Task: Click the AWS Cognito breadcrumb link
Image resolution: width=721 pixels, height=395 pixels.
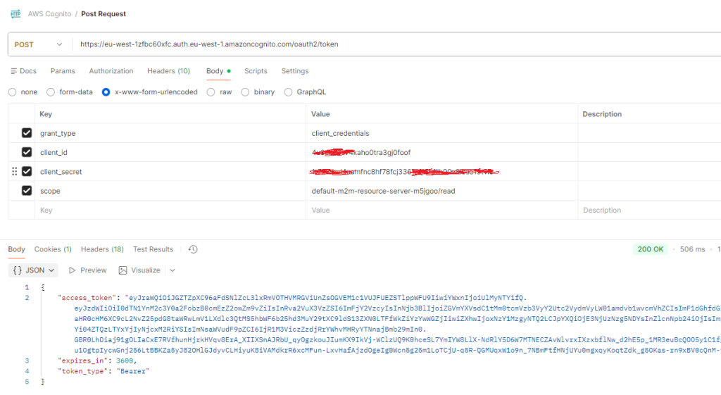Action: click(x=49, y=14)
